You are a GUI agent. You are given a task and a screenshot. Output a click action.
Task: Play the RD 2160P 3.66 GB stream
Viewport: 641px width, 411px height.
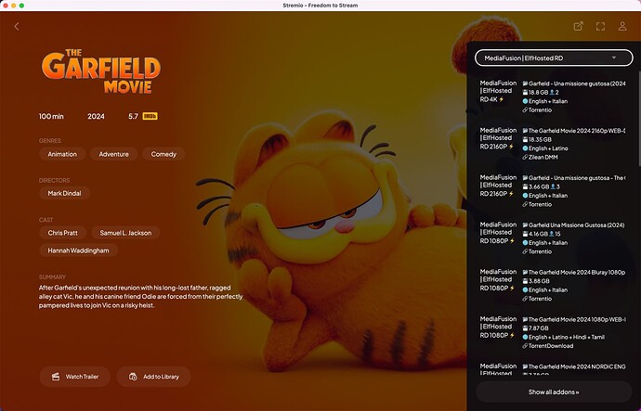click(x=553, y=190)
